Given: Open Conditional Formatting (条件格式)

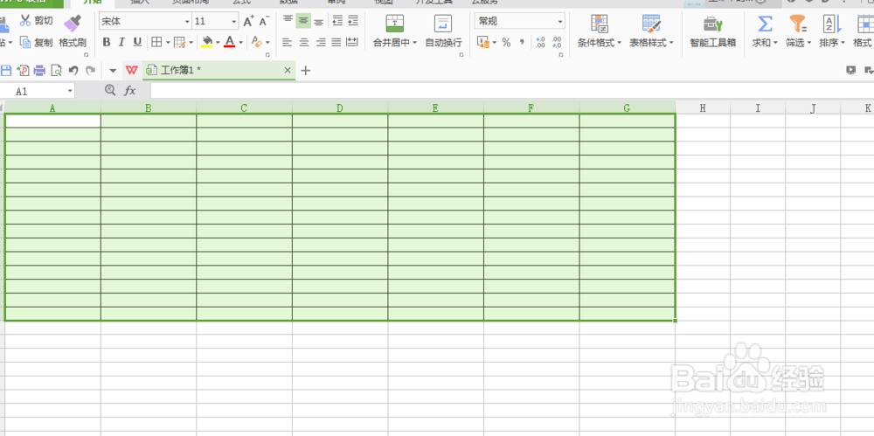Looking at the screenshot, I should (600, 31).
